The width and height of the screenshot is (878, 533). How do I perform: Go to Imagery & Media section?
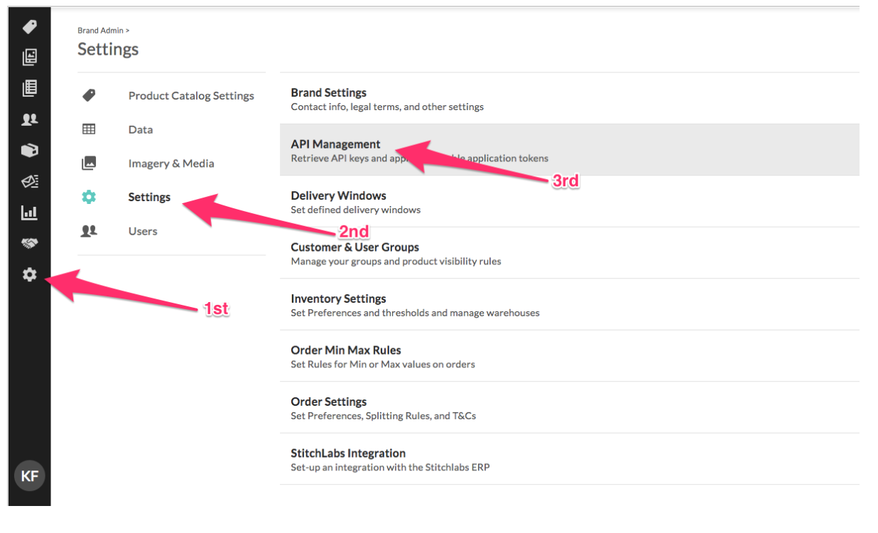(x=171, y=163)
